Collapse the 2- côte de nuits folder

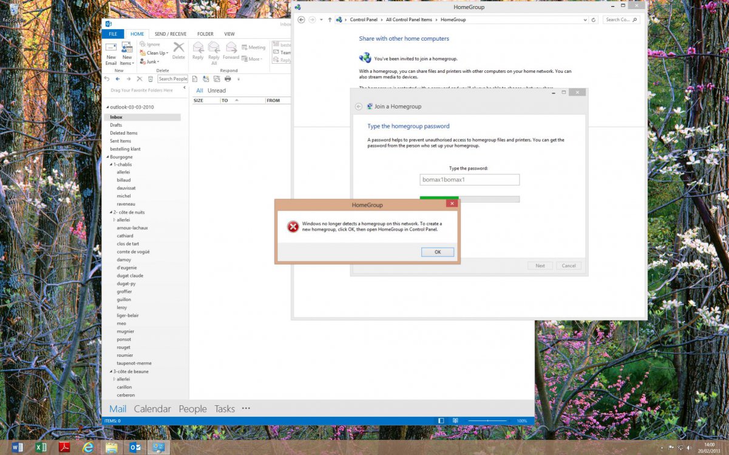tap(111, 212)
